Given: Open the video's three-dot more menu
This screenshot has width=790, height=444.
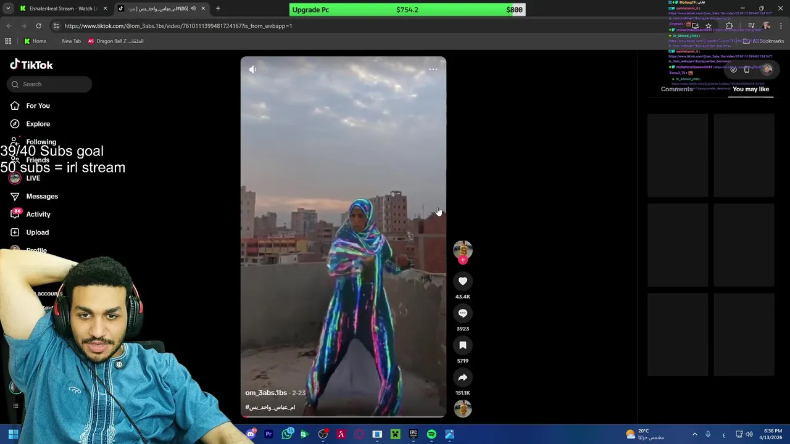Looking at the screenshot, I should tap(433, 70).
